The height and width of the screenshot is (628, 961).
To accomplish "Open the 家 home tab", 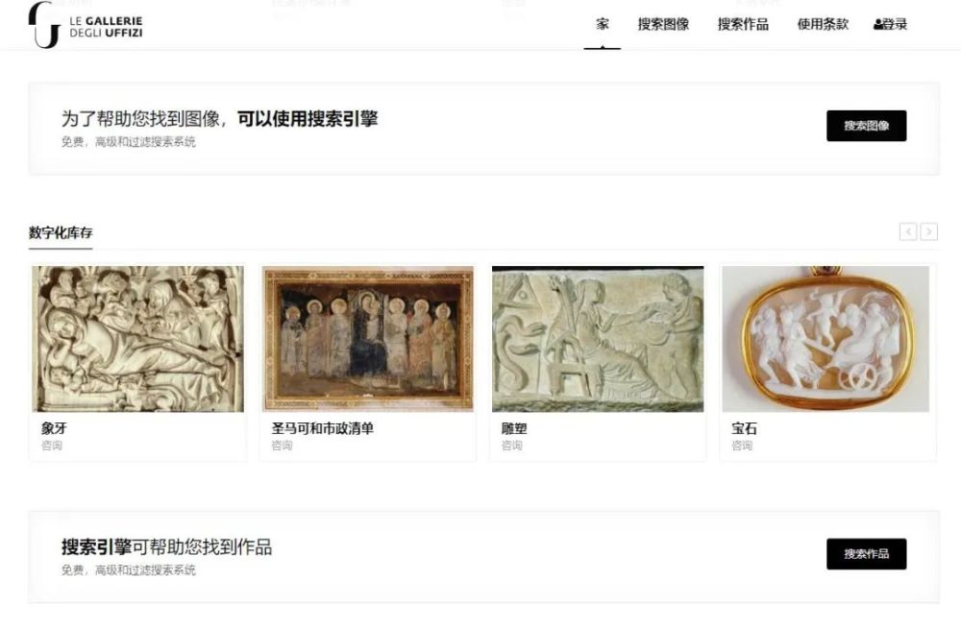I will point(603,25).
